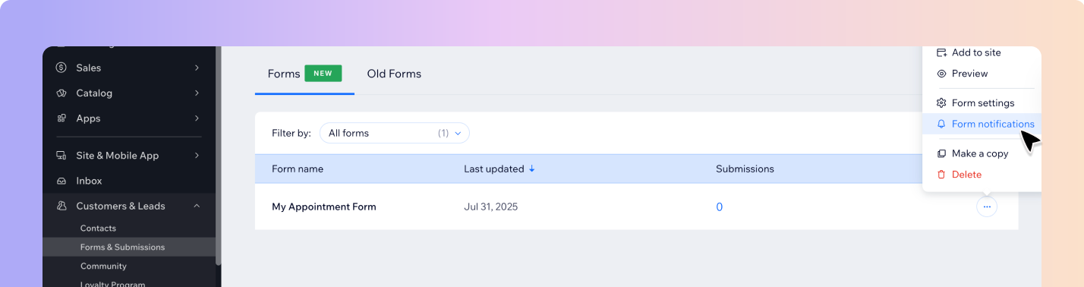Viewport: 1084px width, 287px height.
Task: Click the Site & Mobile App icon
Action: click(x=61, y=156)
